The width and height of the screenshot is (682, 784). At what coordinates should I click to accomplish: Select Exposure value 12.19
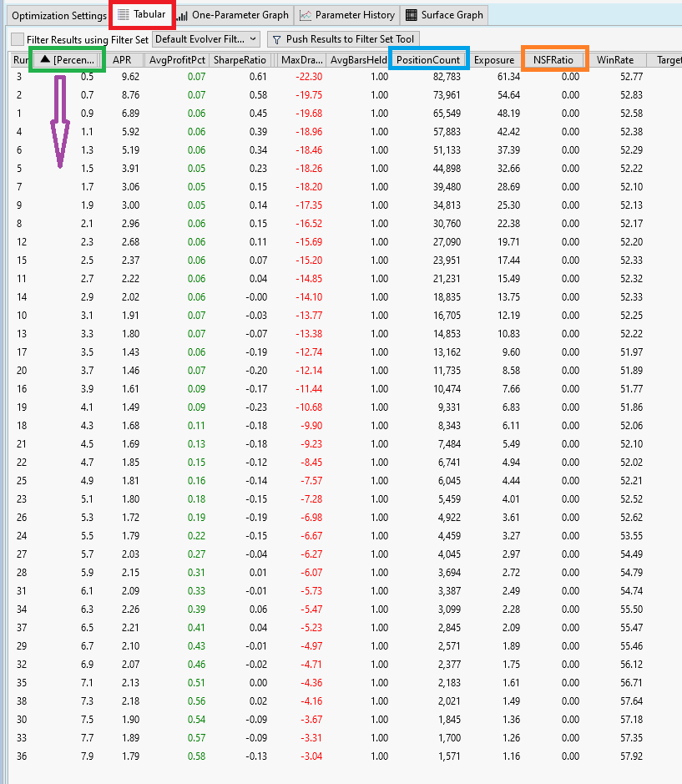[x=508, y=316]
